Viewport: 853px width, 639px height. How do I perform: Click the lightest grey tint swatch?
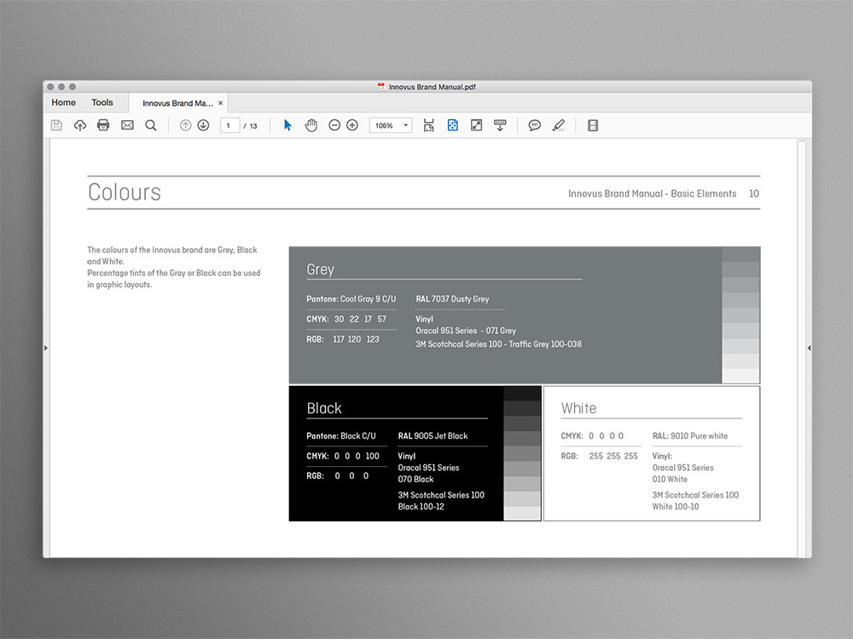741,376
